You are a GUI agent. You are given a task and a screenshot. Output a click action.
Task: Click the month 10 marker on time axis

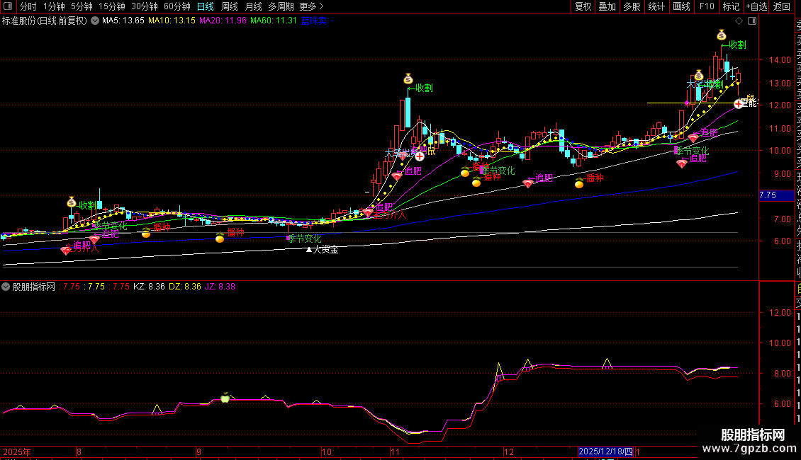click(327, 452)
